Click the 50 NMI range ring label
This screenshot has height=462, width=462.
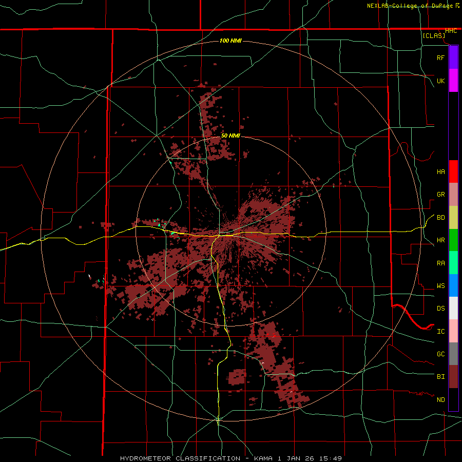tap(230, 136)
